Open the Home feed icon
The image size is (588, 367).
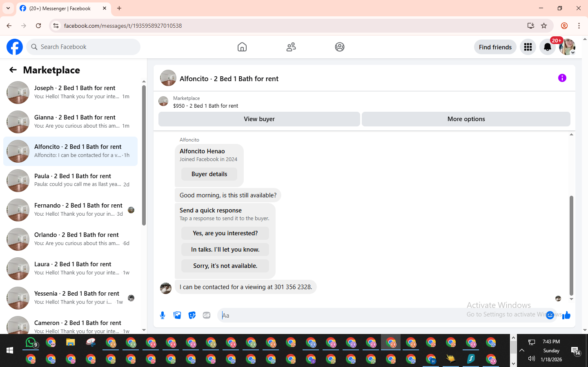[242, 47]
